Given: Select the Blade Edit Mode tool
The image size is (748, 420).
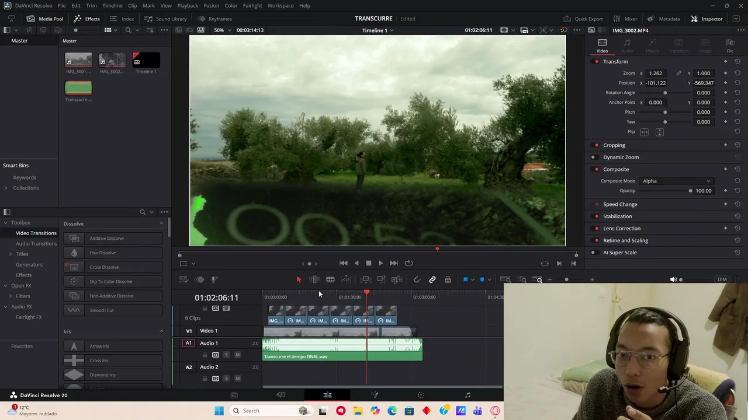Looking at the screenshot, I should point(330,280).
